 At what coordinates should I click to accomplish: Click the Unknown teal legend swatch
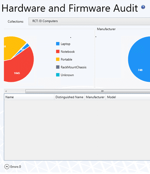click(x=58, y=75)
